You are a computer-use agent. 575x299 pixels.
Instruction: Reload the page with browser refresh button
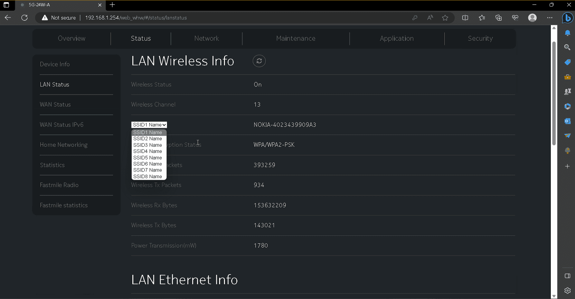(25, 18)
